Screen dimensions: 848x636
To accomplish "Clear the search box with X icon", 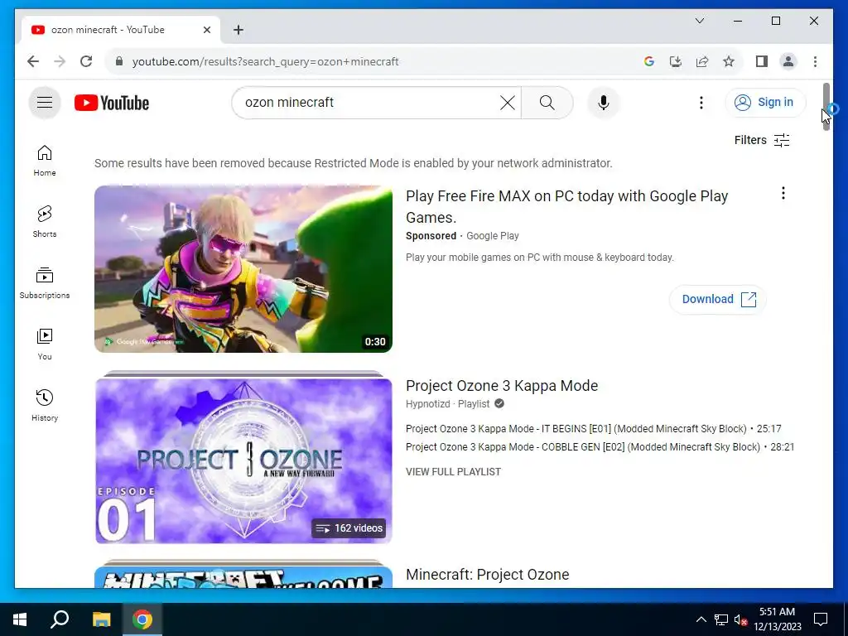I will pyautogui.click(x=508, y=103).
